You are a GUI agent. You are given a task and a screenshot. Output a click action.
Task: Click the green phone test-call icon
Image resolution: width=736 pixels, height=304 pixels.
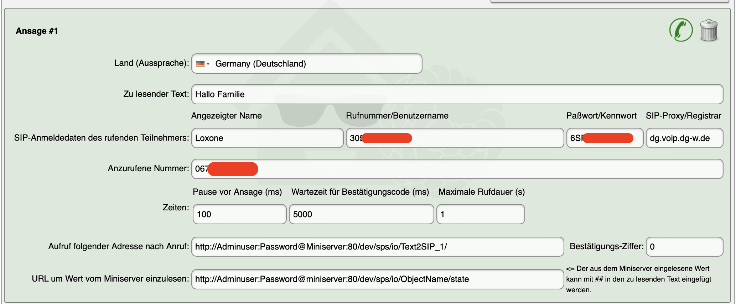click(x=681, y=30)
